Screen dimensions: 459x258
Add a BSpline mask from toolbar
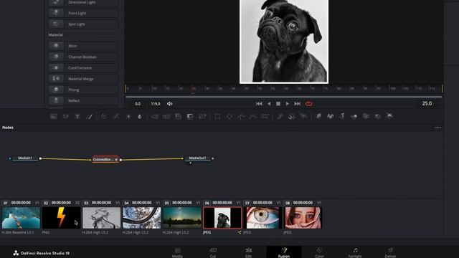click(x=252, y=116)
